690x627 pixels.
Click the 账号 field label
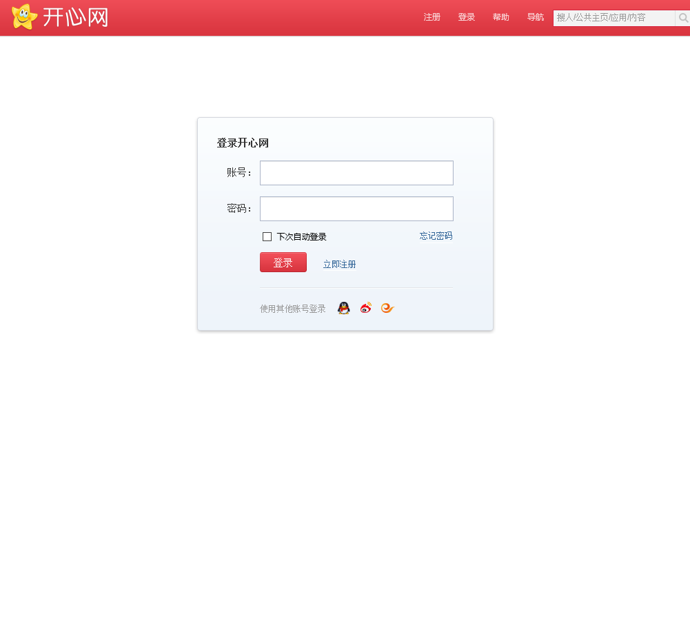239,172
